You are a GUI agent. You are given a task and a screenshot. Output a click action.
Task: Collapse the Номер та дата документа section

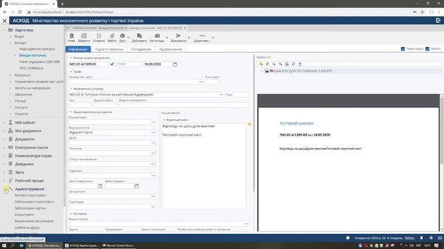71,58
